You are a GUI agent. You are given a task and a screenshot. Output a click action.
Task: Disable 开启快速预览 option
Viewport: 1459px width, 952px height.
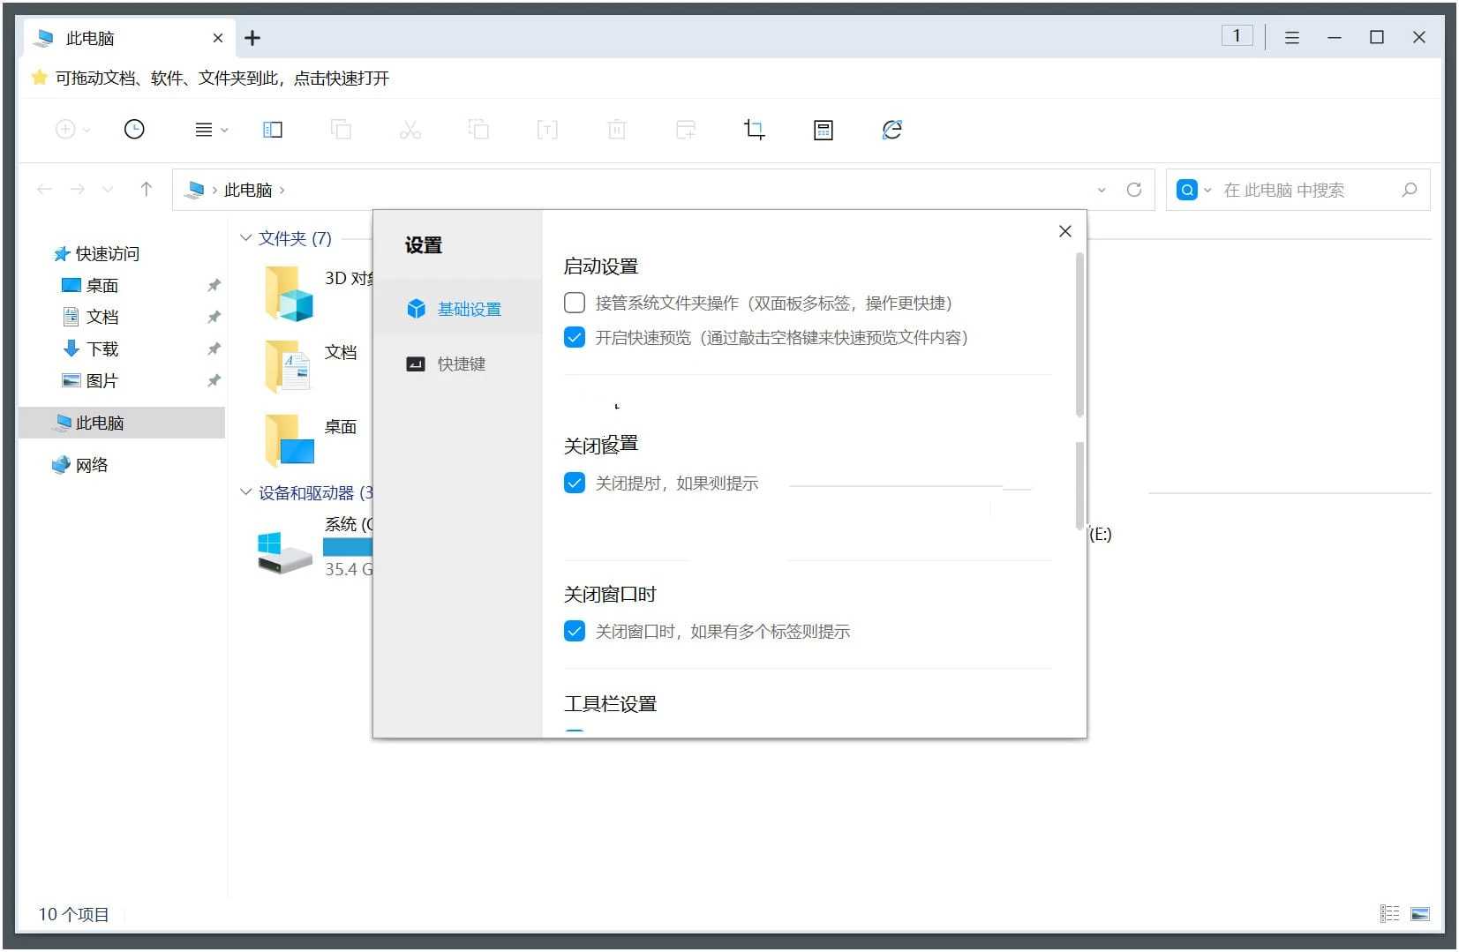click(575, 336)
